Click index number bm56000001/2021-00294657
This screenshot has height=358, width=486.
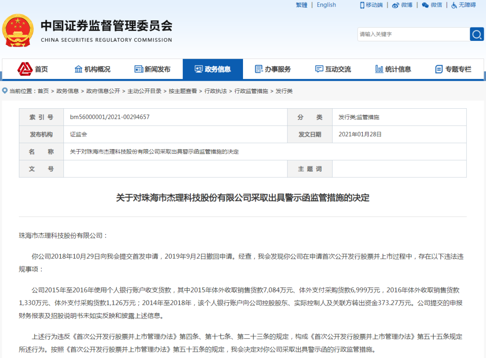[x=110, y=117]
